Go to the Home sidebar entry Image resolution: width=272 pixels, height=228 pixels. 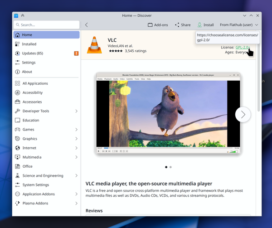coord(46,35)
